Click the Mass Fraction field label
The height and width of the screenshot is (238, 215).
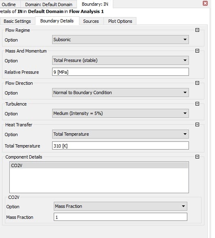(x=20, y=217)
